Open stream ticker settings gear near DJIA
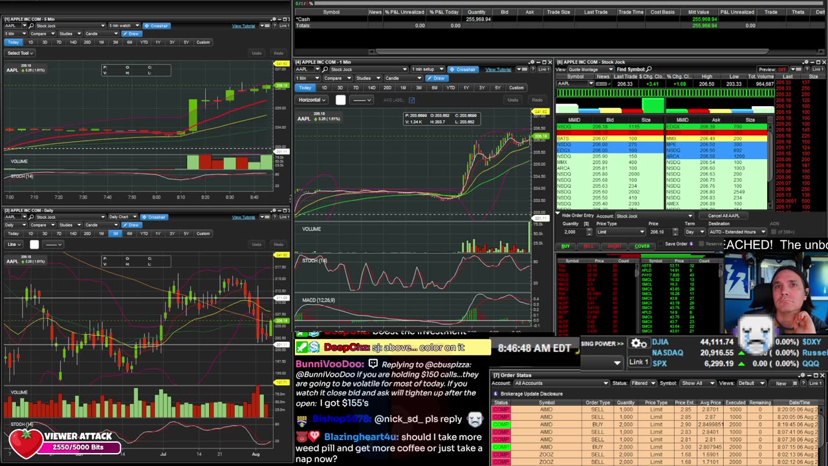 point(638,343)
